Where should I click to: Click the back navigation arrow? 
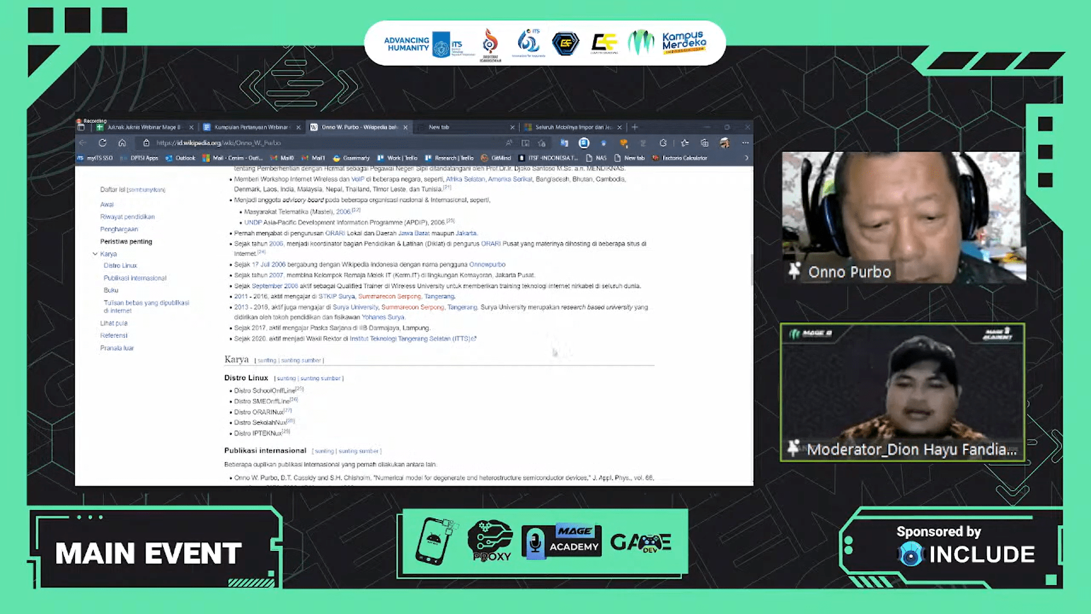(x=83, y=143)
